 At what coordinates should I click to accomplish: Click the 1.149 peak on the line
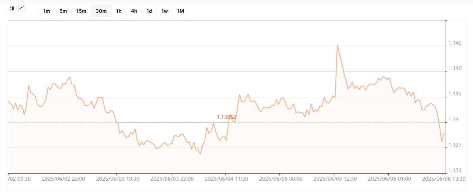tap(337, 45)
